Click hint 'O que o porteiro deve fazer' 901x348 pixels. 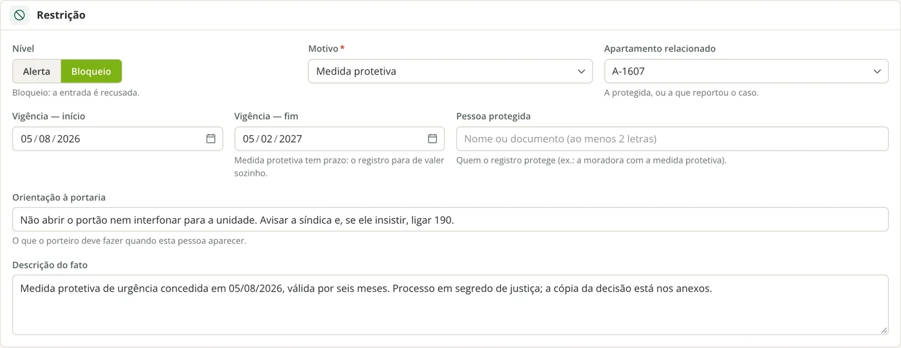pos(129,241)
